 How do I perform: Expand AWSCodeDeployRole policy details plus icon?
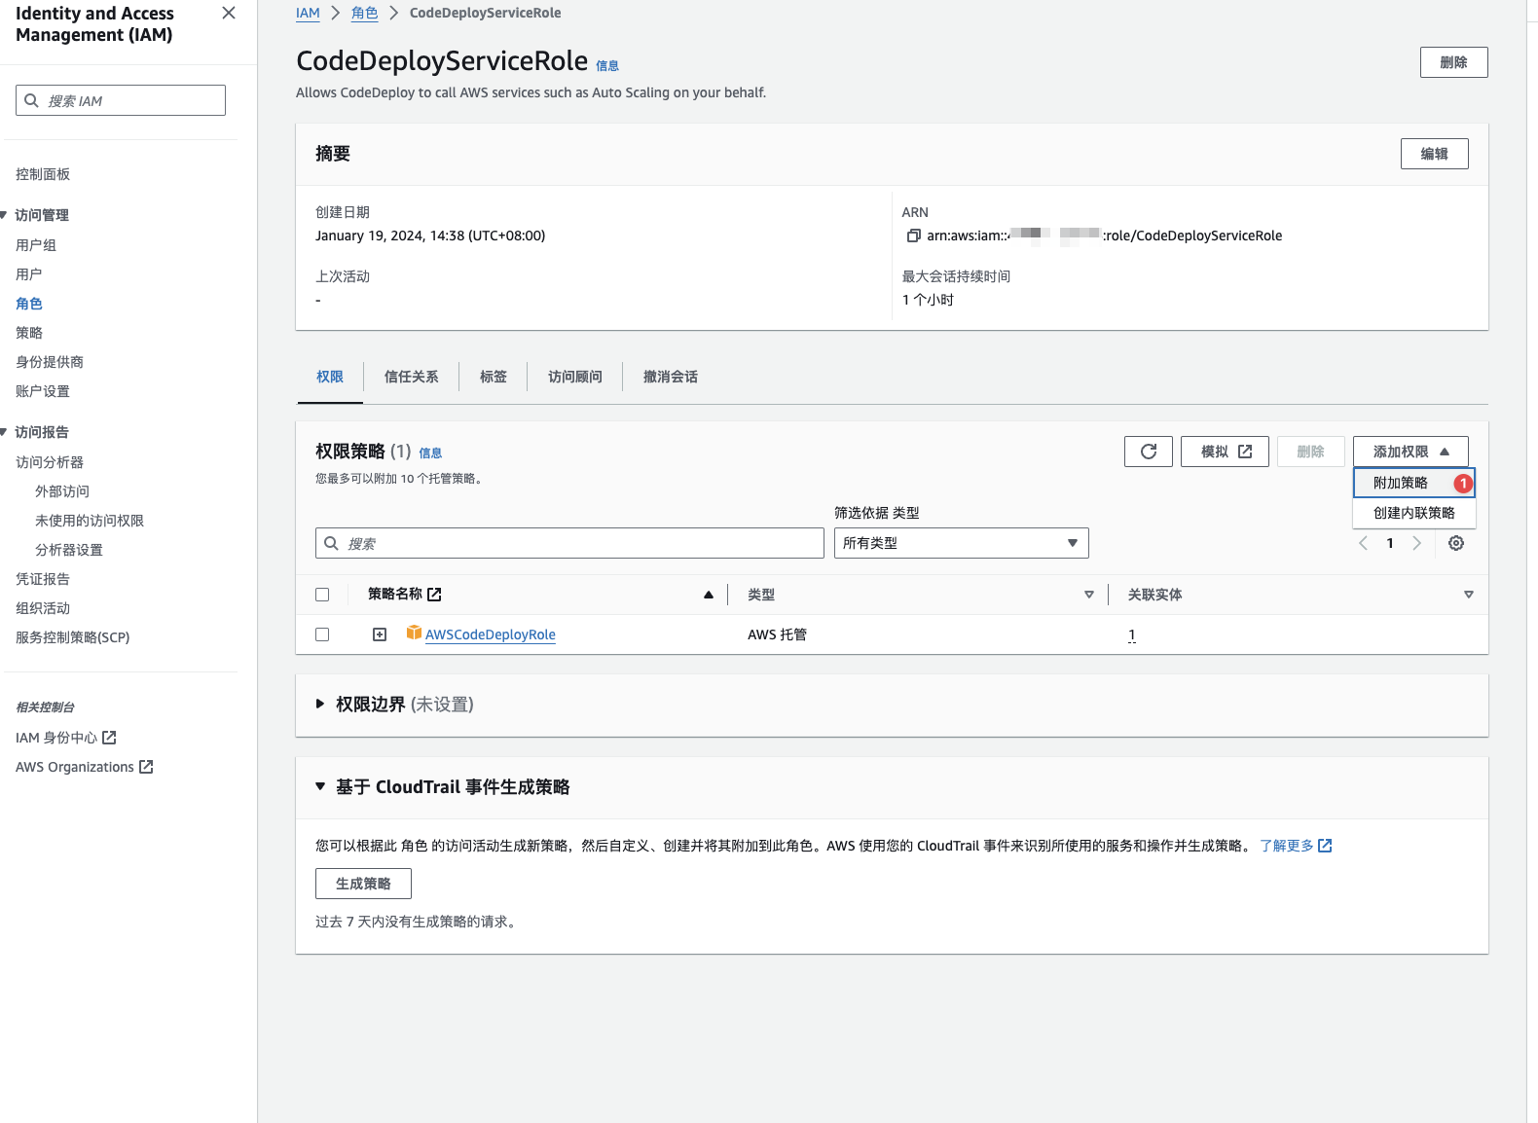[x=380, y=634]
